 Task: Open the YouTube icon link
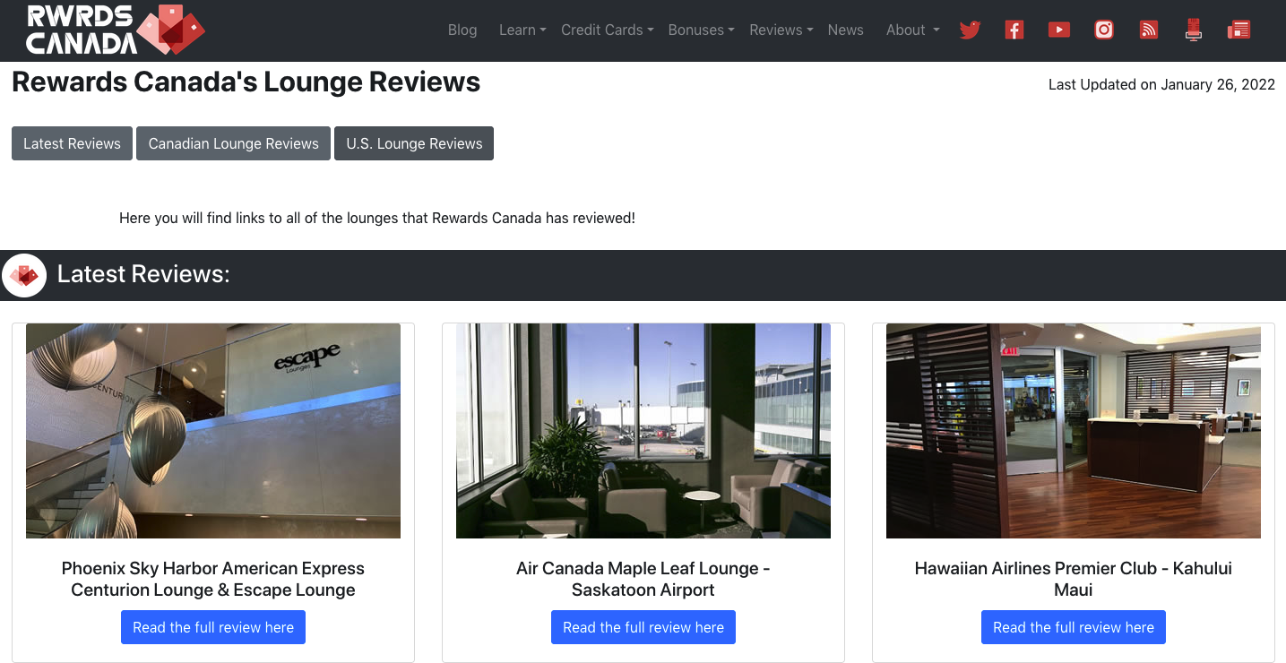pyautogui.click(x=1059, y=30)
